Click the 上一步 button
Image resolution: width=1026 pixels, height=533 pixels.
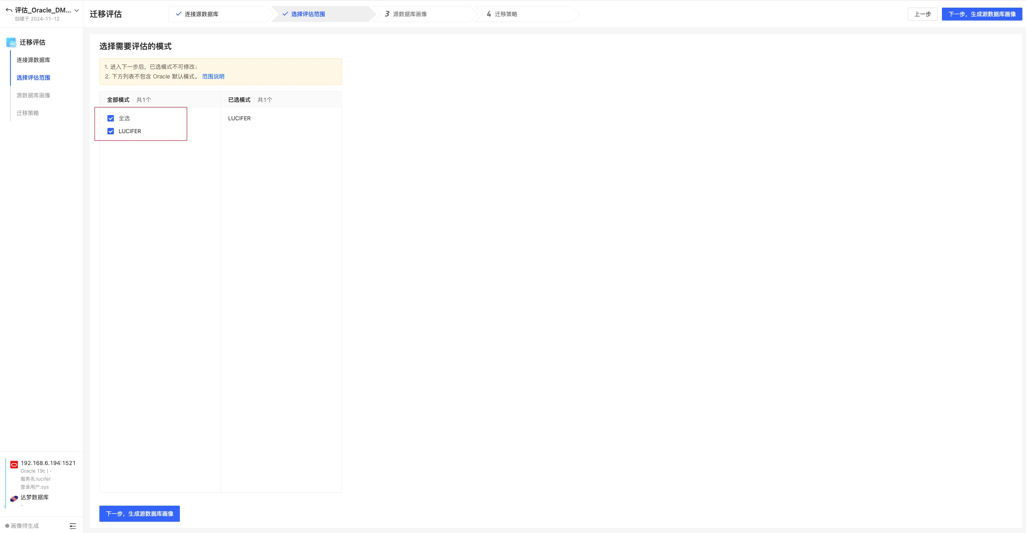pyautogui.click(x=923, y=14)
